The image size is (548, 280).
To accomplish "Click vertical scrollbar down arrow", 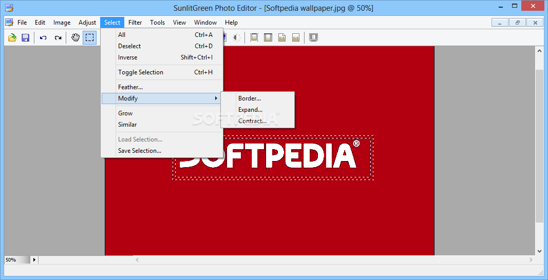I will pos(539,251).
